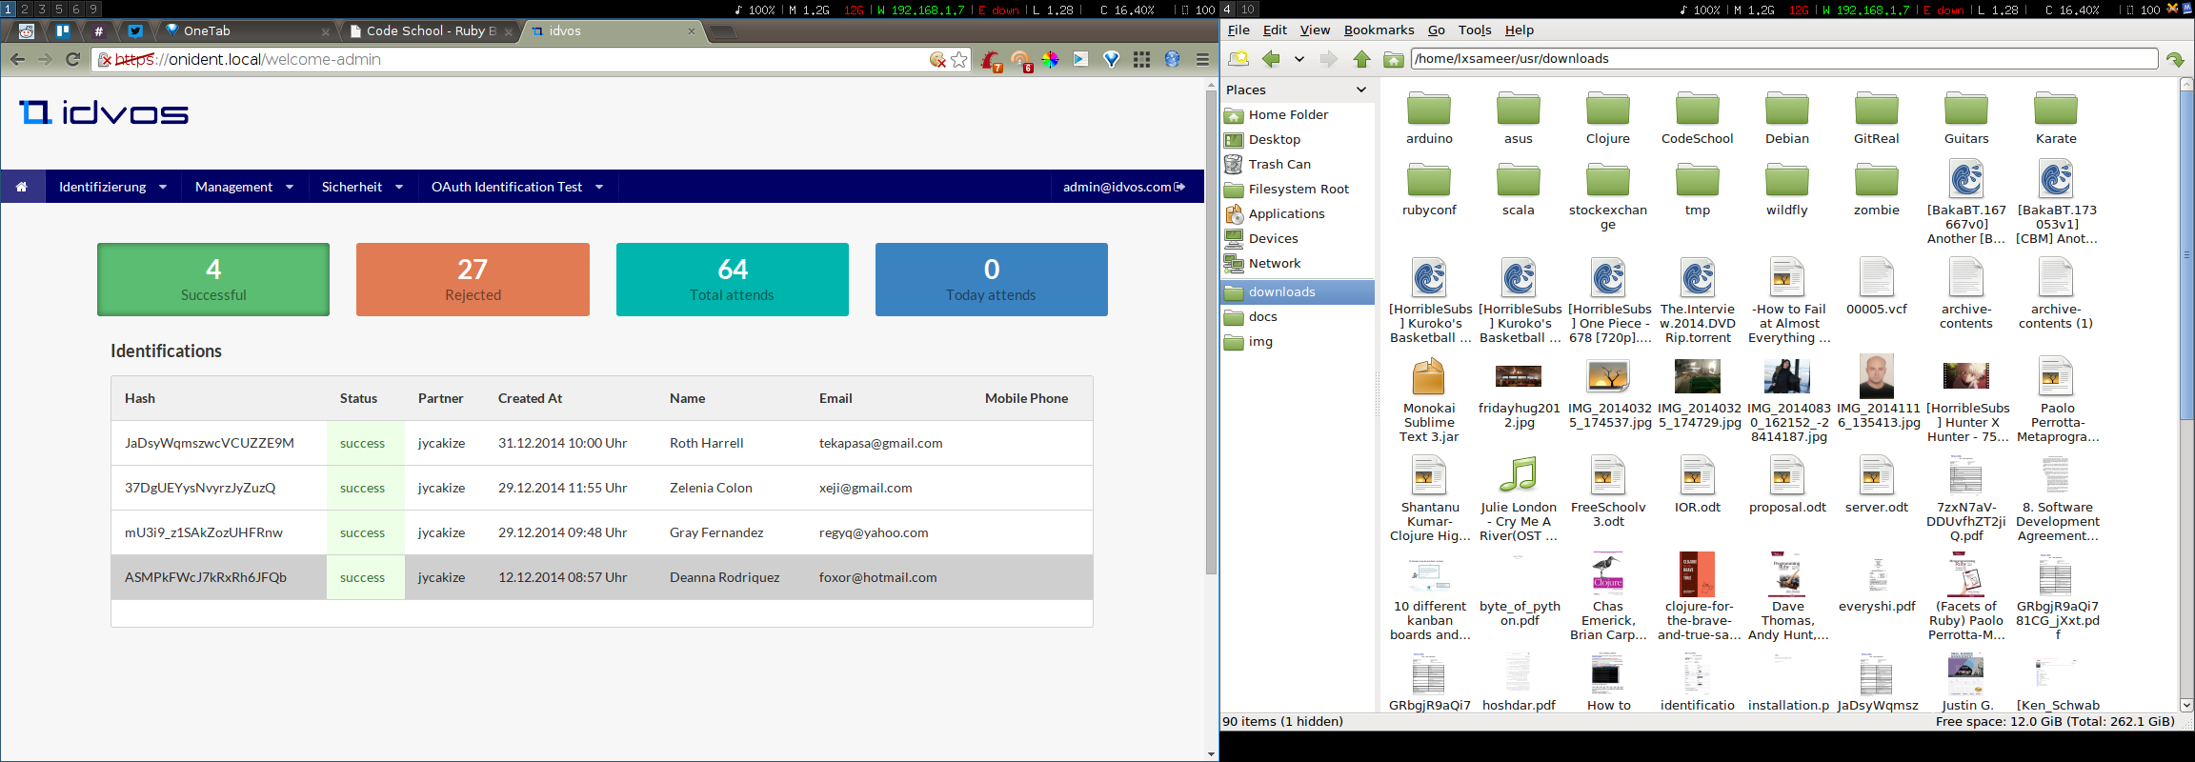Log out via admin@idvos.com link
The image size is (2195, 762).
(1124, 187)
